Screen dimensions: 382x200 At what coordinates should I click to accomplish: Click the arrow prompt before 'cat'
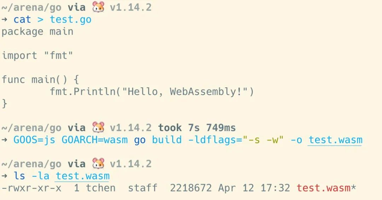click(x=4, y=19)
